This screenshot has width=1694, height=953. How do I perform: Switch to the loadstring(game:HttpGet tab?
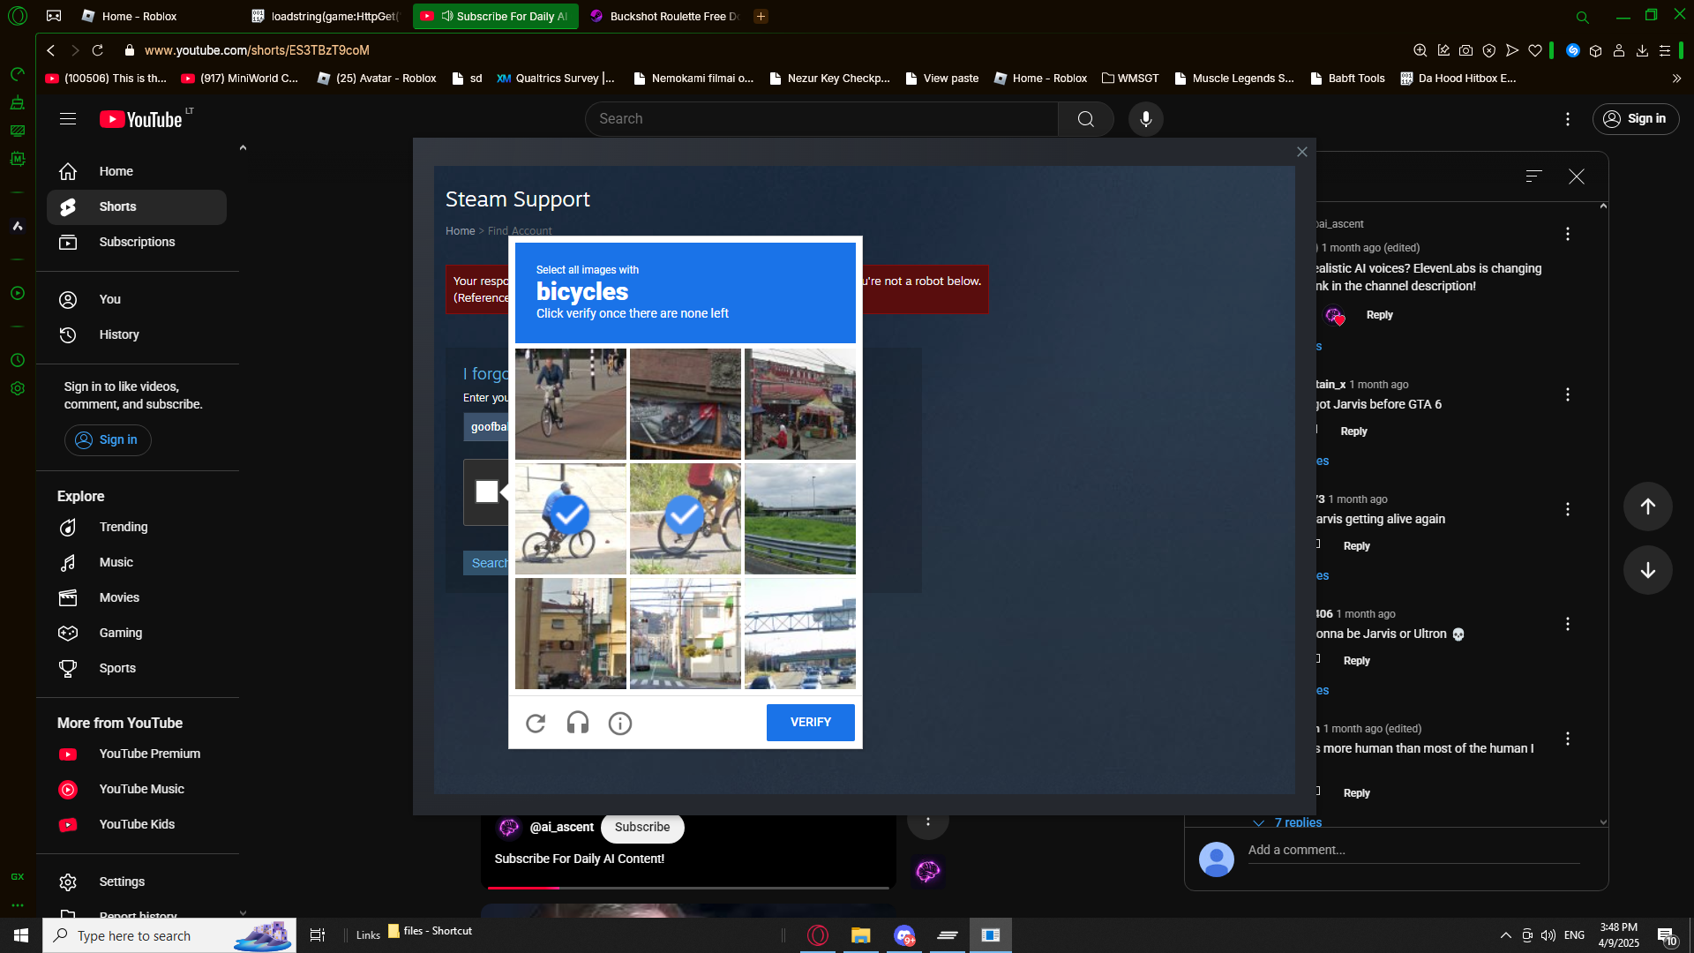(326, 16)
